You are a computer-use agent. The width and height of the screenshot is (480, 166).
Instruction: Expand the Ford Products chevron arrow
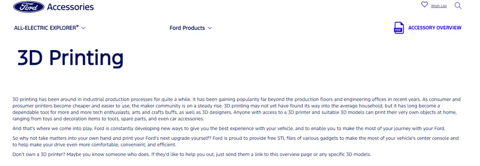click(x=210, y=28)
